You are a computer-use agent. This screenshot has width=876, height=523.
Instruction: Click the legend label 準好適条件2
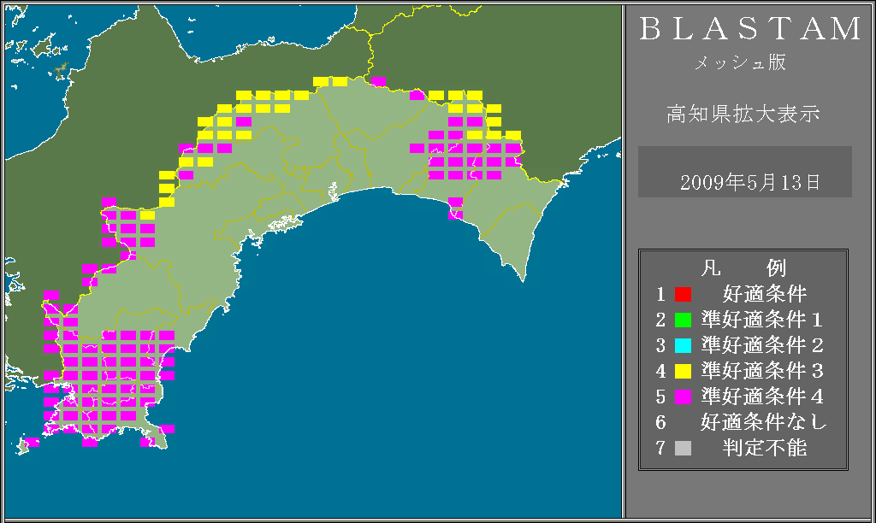762,345
